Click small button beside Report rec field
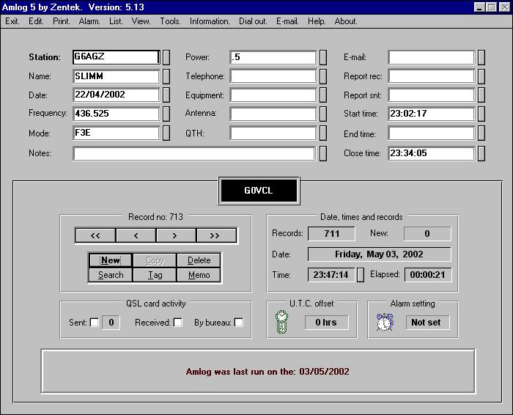 [x=481, y=76]
